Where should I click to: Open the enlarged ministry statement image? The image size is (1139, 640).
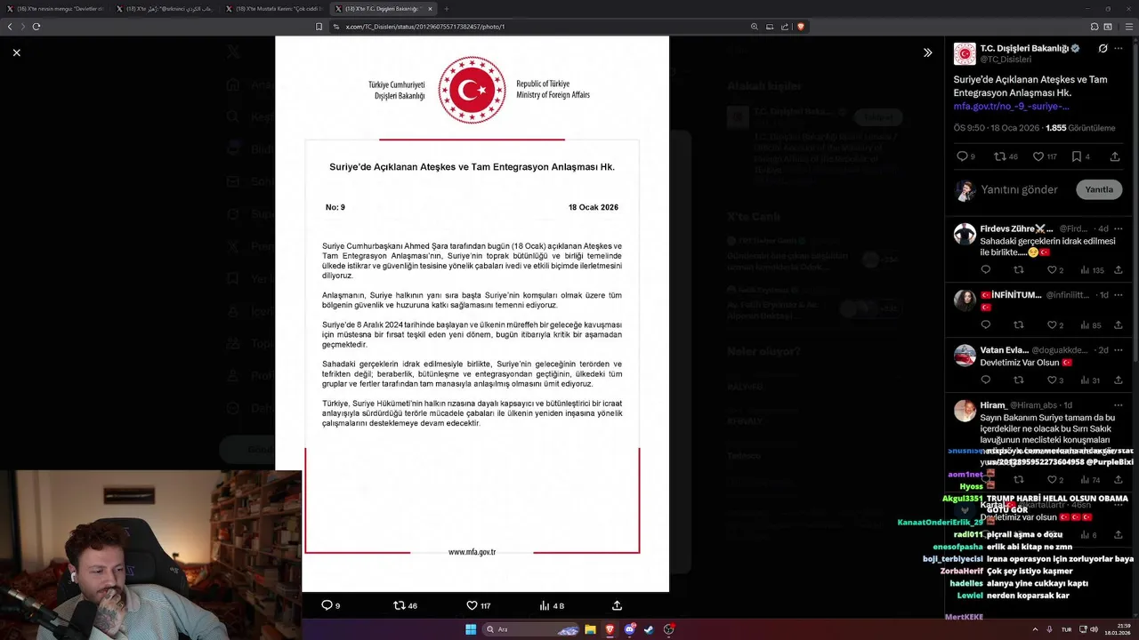click(472, 314)
